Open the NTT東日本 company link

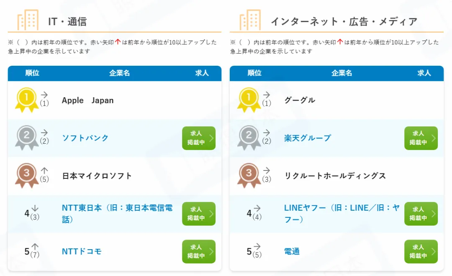coord(117,214)
